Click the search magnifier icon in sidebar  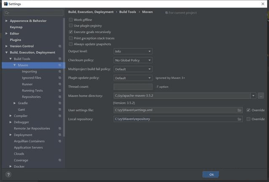(x=7, y=13)
